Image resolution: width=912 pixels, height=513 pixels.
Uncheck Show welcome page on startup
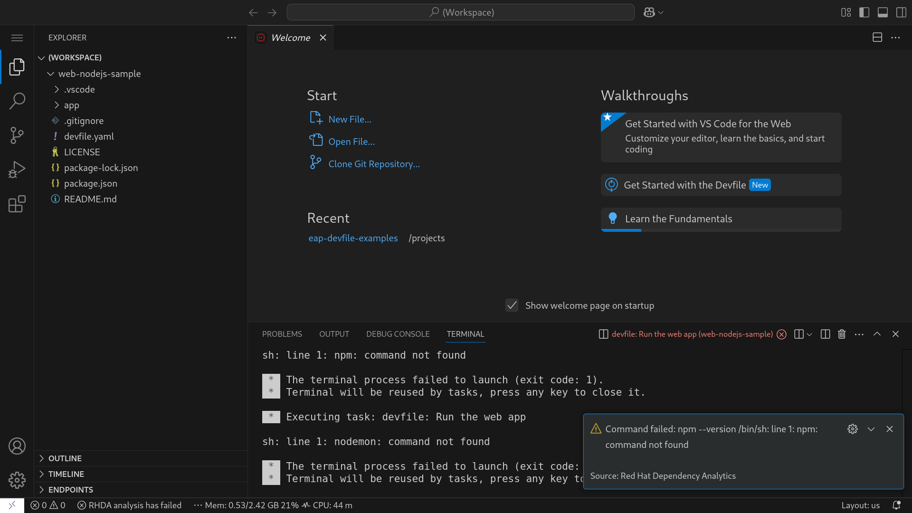coord(512,305)
